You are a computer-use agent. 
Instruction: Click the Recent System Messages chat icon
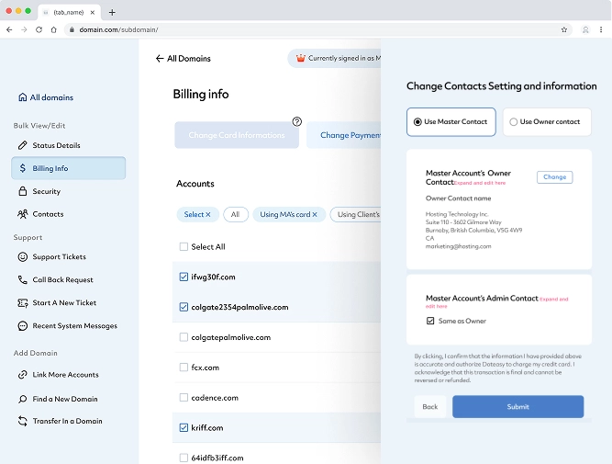[23, 325]
